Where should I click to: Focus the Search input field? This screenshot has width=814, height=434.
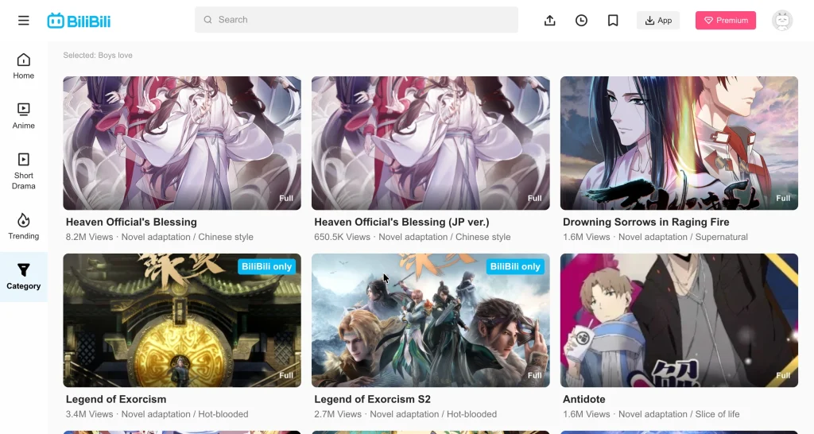356,20
